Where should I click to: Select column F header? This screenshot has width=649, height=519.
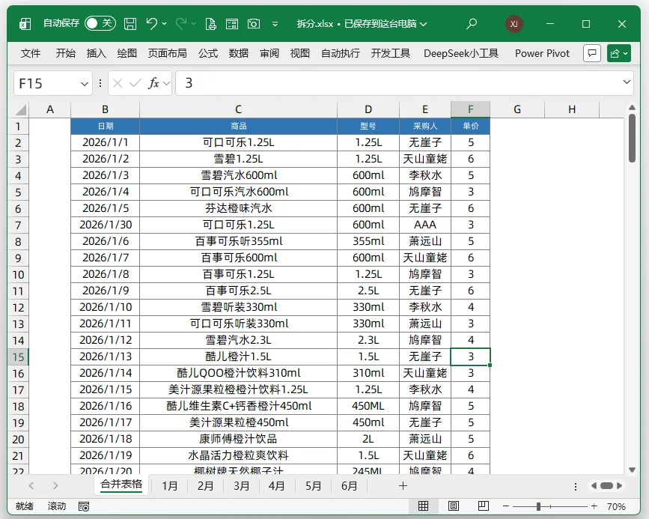tap(471, 109)
